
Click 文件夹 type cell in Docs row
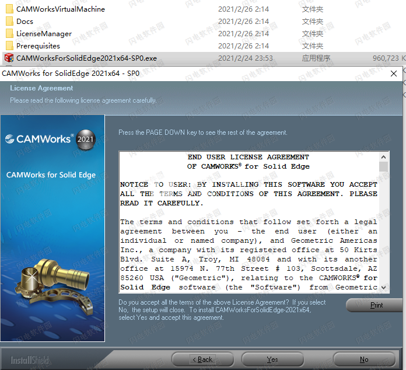pyautogui.click(x=313, y=22)
